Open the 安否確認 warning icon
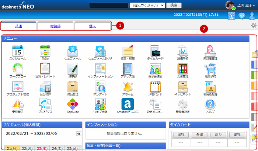This screenshot has width=258, height=151. (x=18, y=104)
